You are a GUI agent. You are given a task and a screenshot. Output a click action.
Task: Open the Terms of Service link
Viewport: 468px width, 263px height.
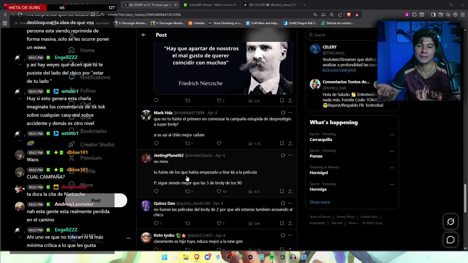coord(320,217)
